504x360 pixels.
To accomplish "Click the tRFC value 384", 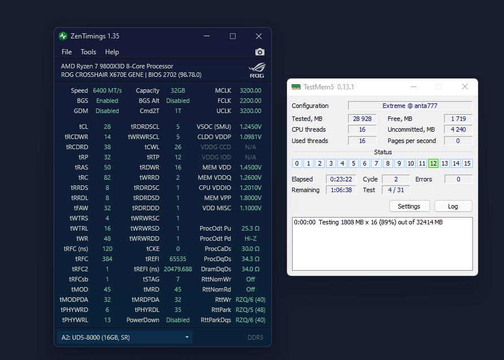I will pyautogui.click(x=107, y=259).
